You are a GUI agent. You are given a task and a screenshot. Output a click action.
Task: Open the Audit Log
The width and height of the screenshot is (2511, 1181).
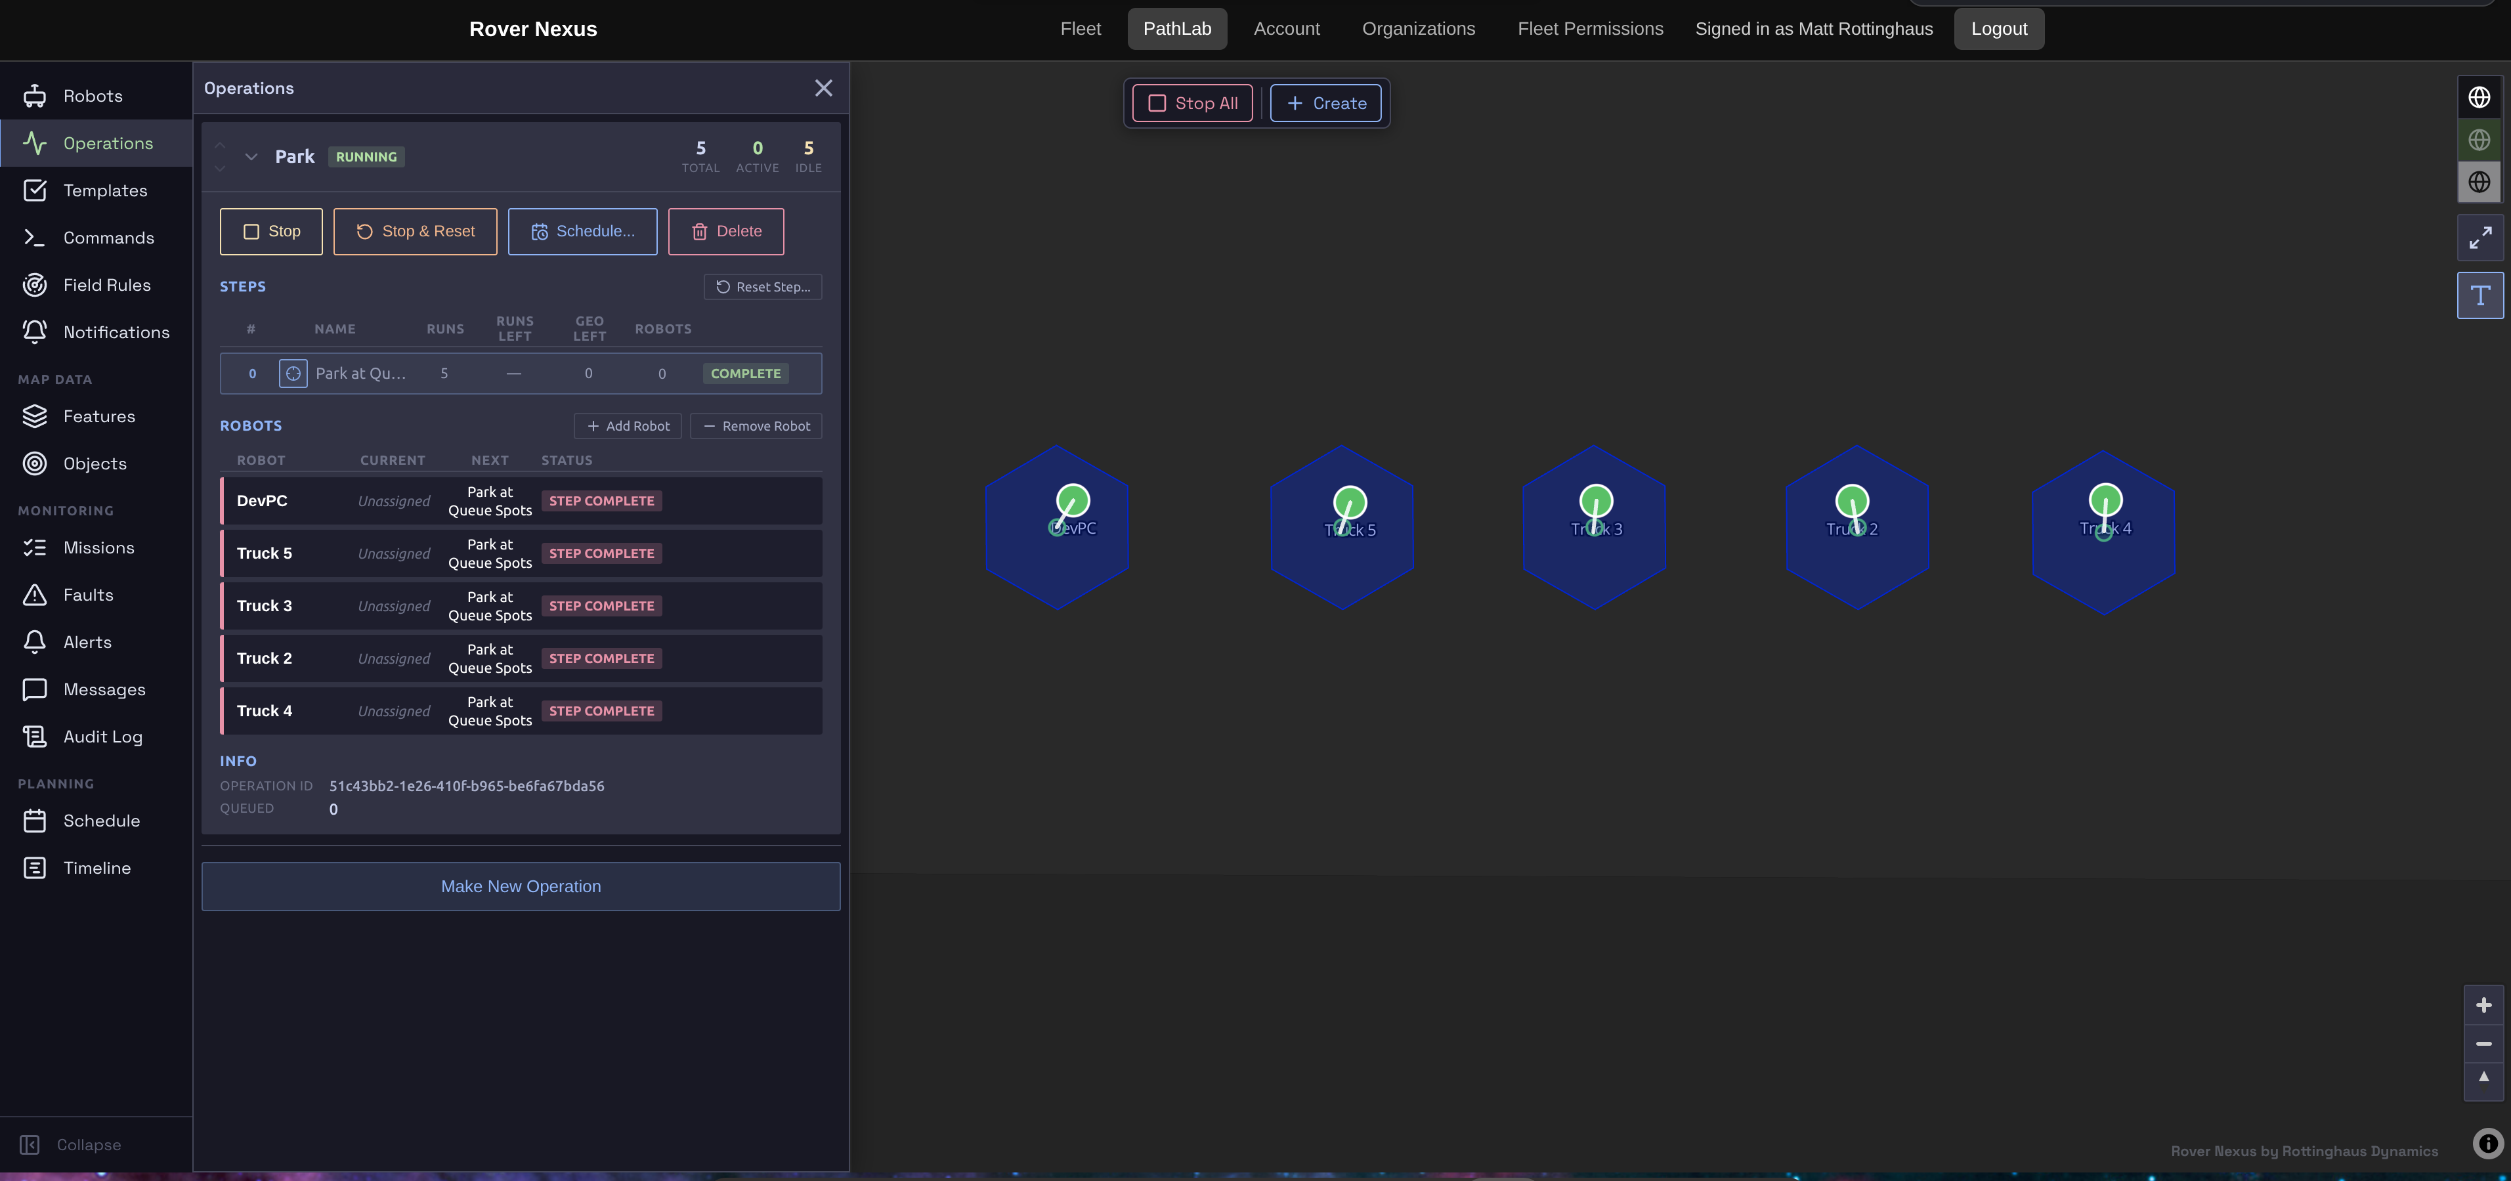coord(96,737)
